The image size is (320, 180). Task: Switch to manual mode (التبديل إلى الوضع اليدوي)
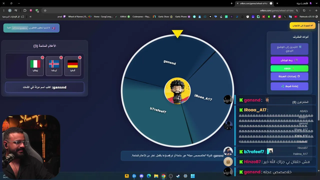tap(289, 49)
